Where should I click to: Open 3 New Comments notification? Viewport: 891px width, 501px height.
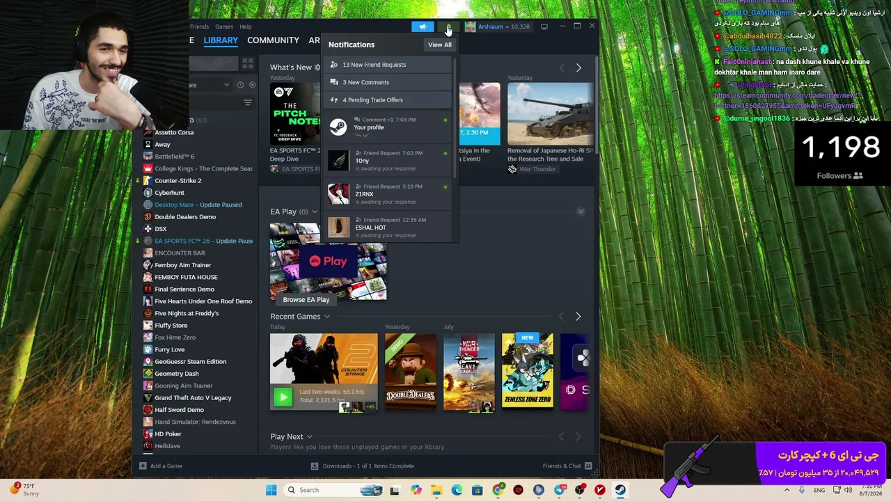(x=388, y=82)
